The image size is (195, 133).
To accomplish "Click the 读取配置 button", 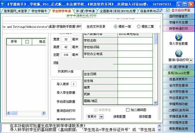I will [x=119, y=116].
